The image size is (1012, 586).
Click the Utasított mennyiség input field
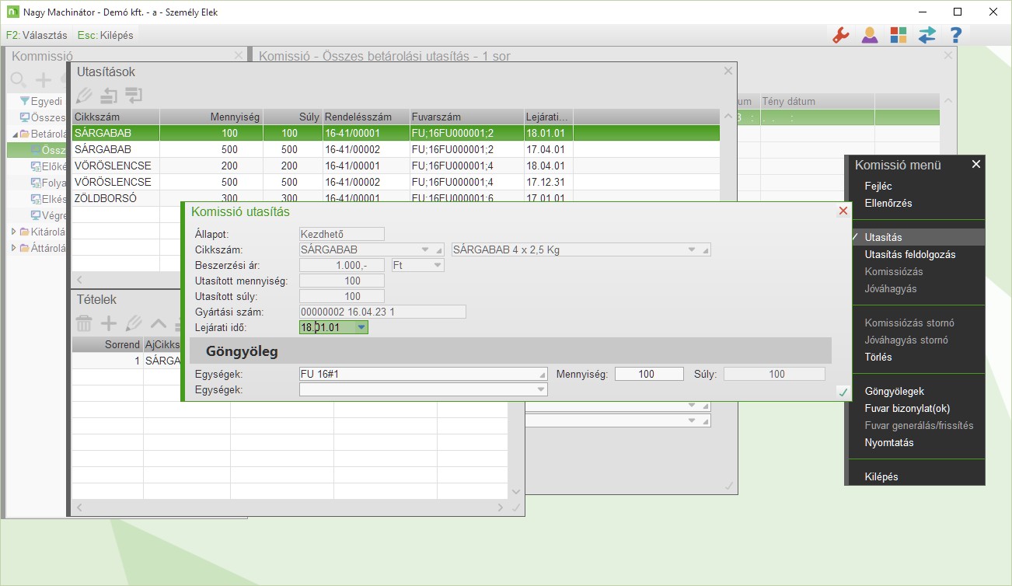(x=342, y=281)
